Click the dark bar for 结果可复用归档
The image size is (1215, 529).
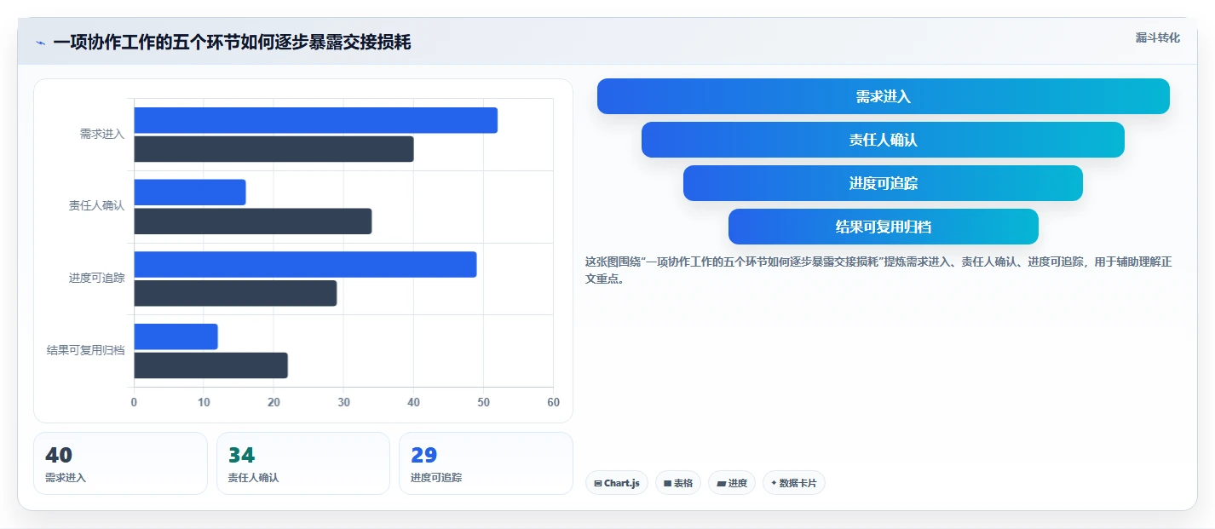coord(211,365)
